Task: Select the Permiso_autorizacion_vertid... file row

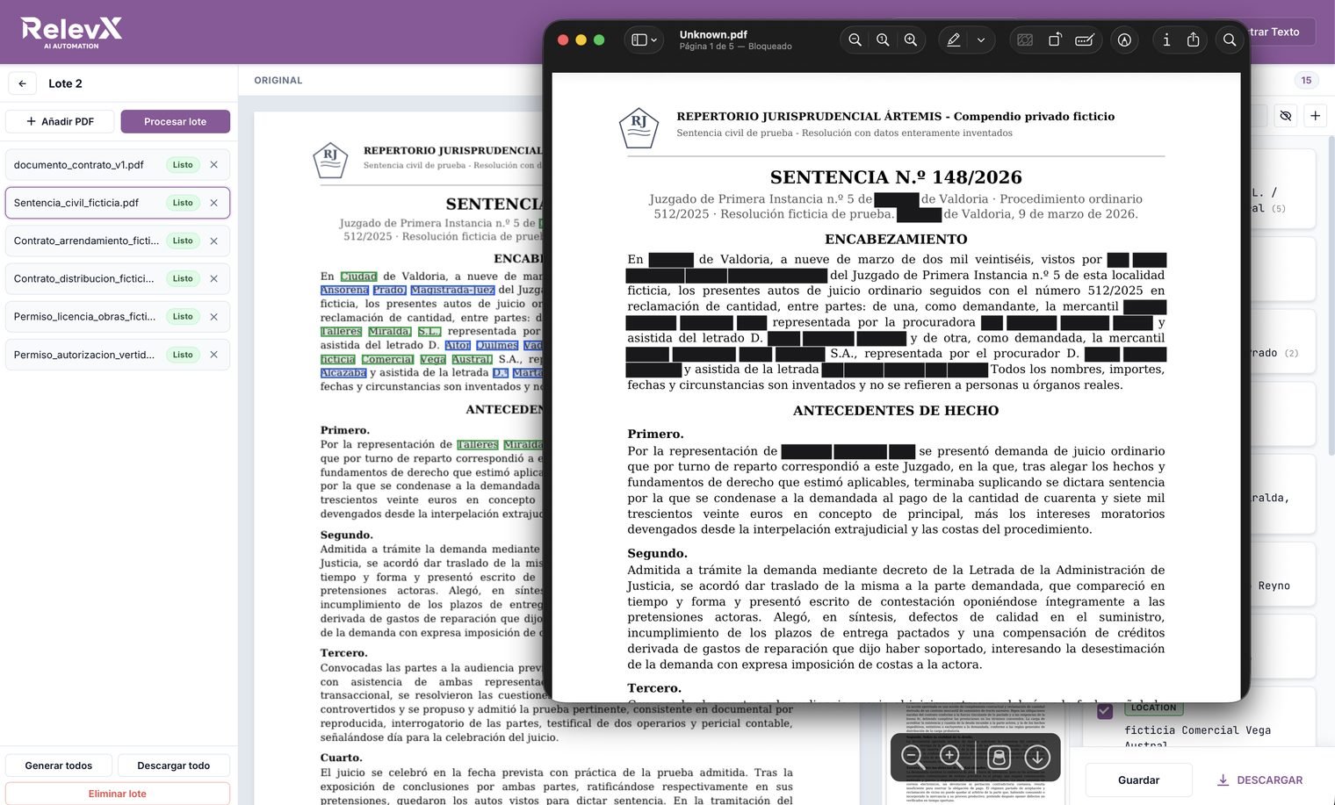Action: (118, 355)
